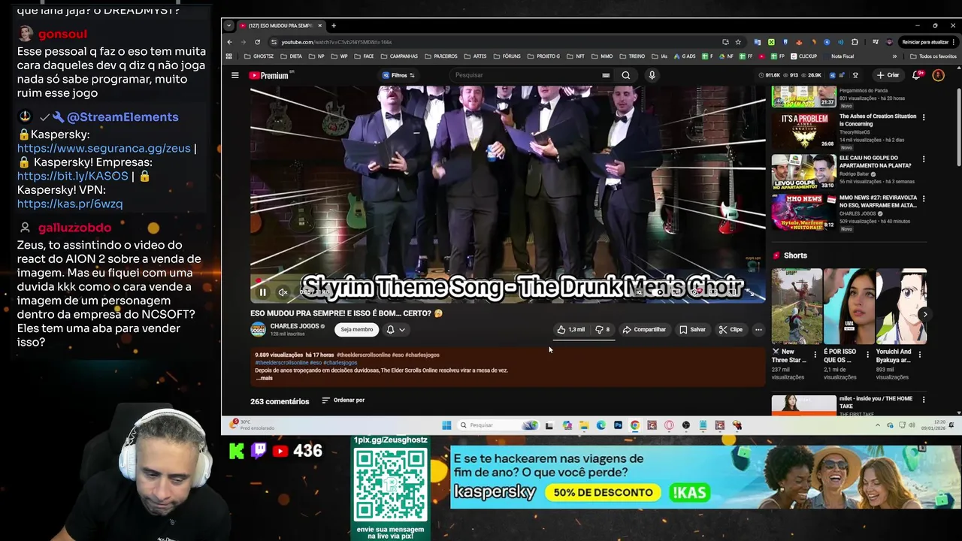Open options for The Ashes of Creation video

924,117
